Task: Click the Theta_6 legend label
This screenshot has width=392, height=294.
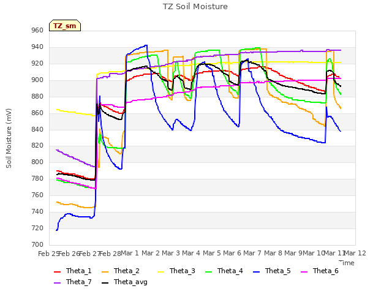Action: [x=325, y=271]
